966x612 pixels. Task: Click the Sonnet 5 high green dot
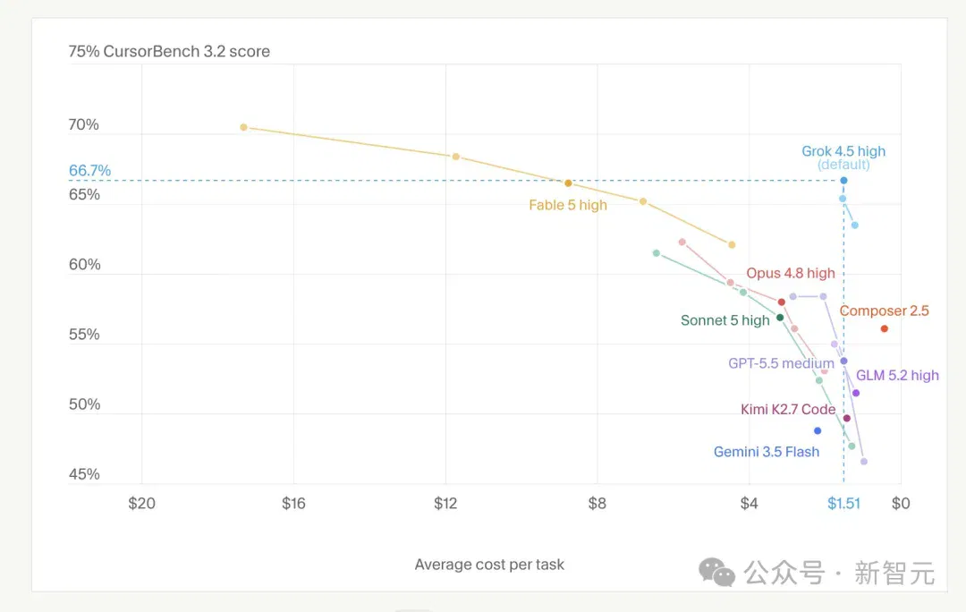pos(780,318)
